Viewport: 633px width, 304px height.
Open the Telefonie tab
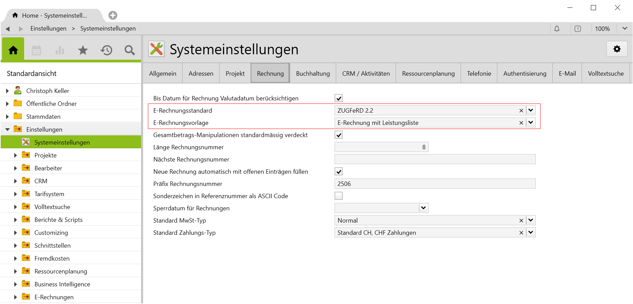479,74
